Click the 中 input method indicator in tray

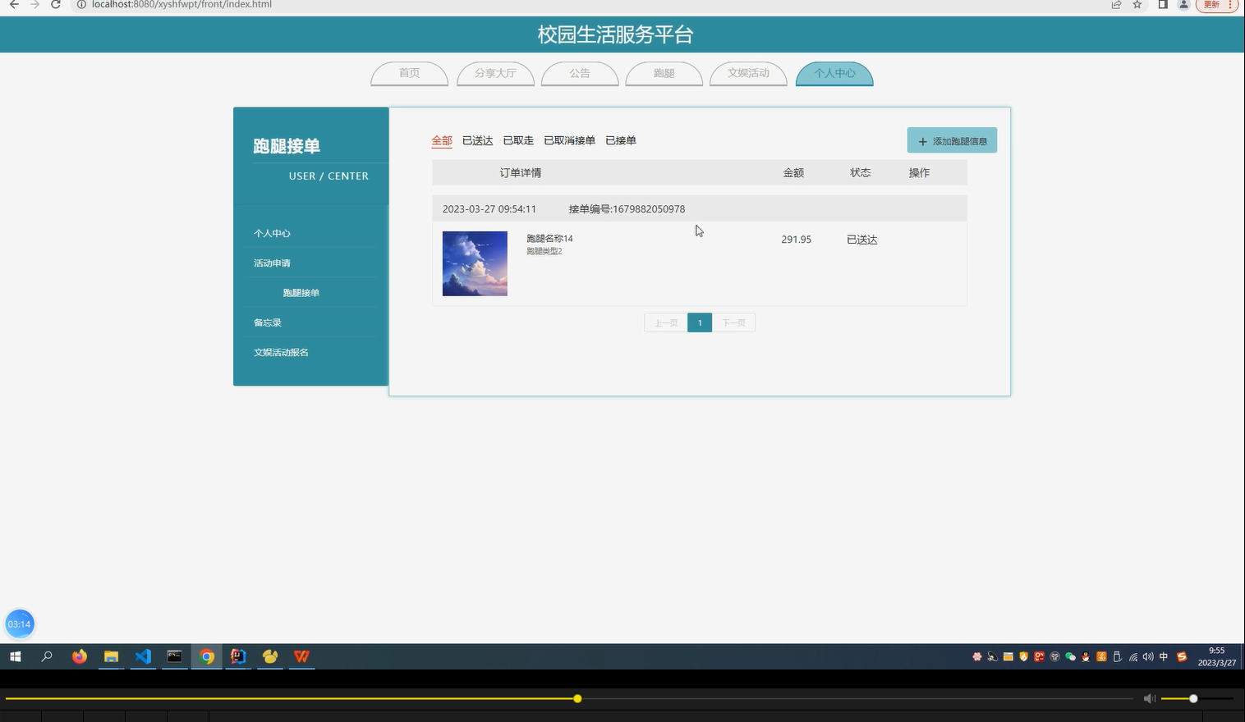pyautogui.click(x=1164, y=656)
